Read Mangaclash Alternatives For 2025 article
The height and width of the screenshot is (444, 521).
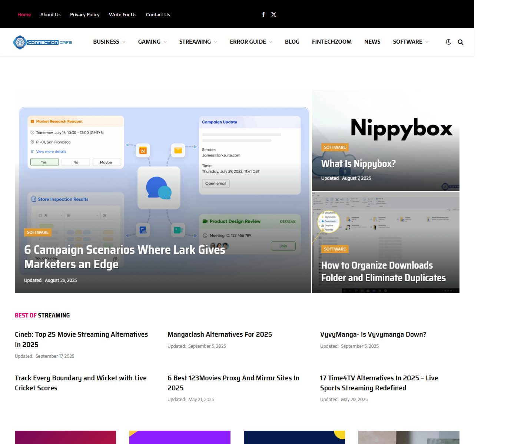(x=219, y=334)
